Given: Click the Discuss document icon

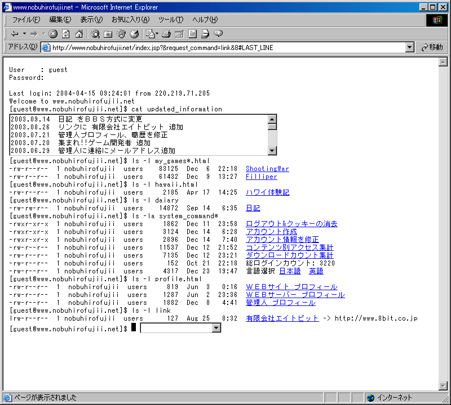Looking at the screenshot, I should [x=192, y=34].
